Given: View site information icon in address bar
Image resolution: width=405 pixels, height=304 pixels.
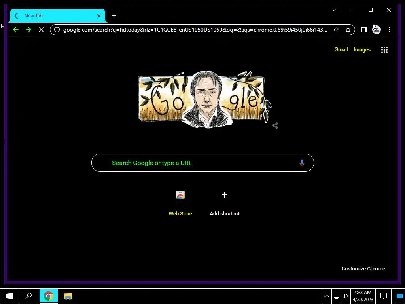Looking at the screenshot, I should click(57, 30).
